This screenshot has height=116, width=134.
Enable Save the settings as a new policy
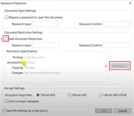4,111
